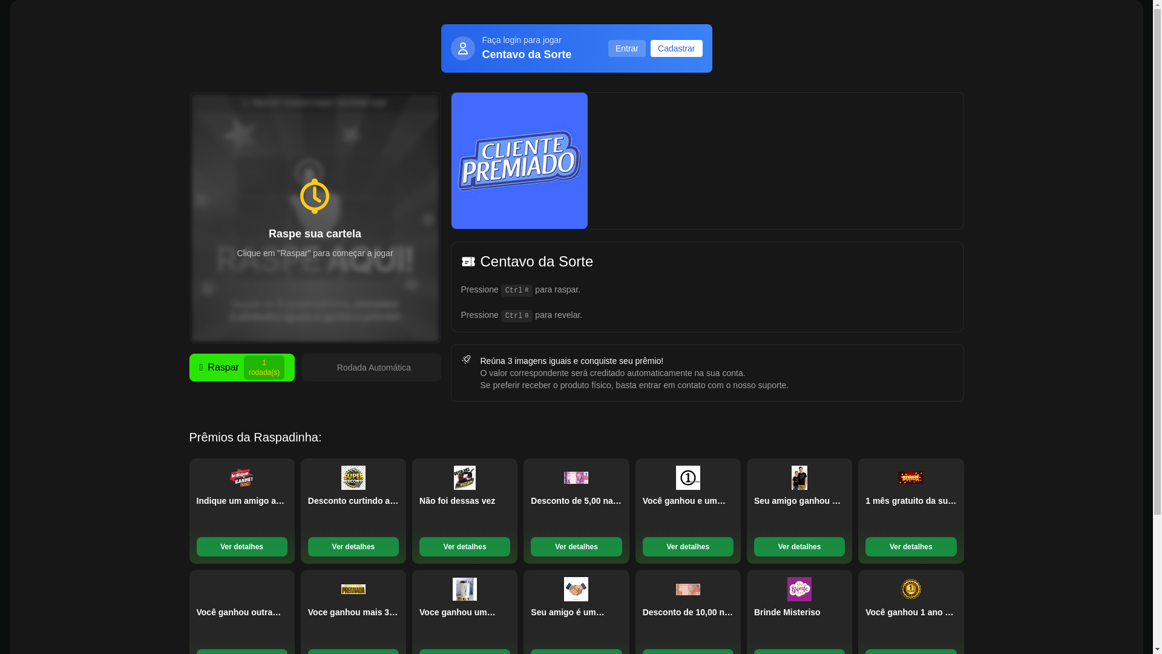The width and height of the screenshot is (1162, 654).
Task: View details for Desconto de 5,00 prize
Action: point(576,547)
